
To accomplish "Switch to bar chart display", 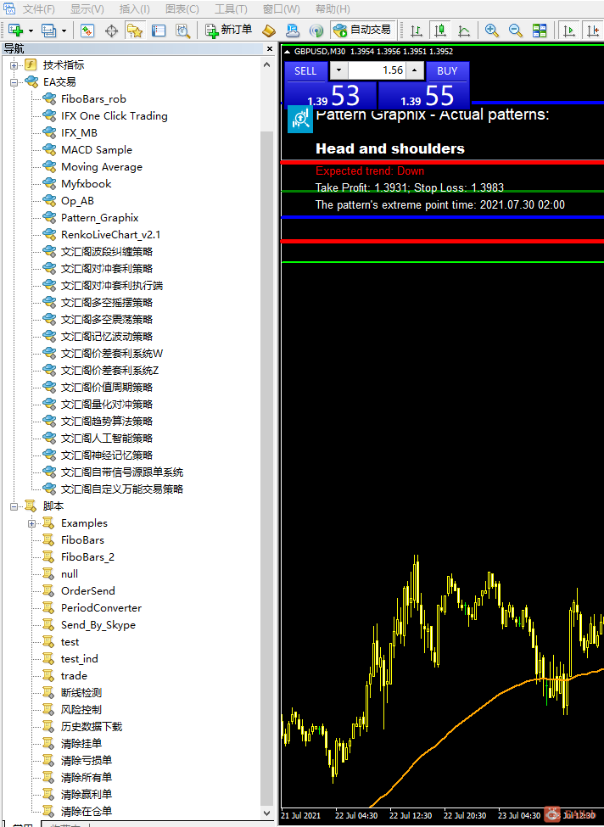I will 417,31.
